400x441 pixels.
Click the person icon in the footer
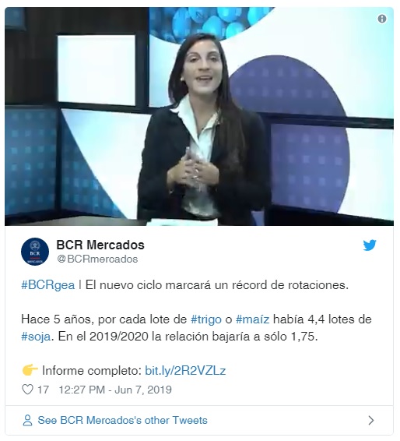pyautogui.click(x=27, y=420)
